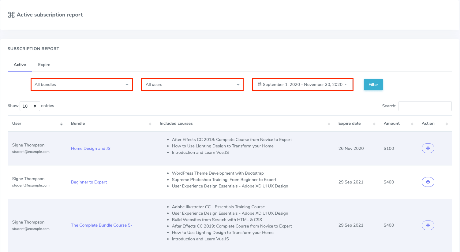Change the show entries count selector

(x=30, y=106)
